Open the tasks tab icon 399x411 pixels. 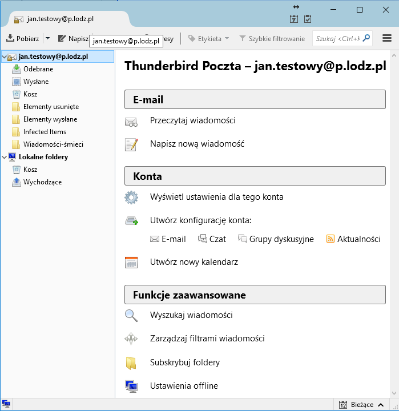[x=308, y=18]
